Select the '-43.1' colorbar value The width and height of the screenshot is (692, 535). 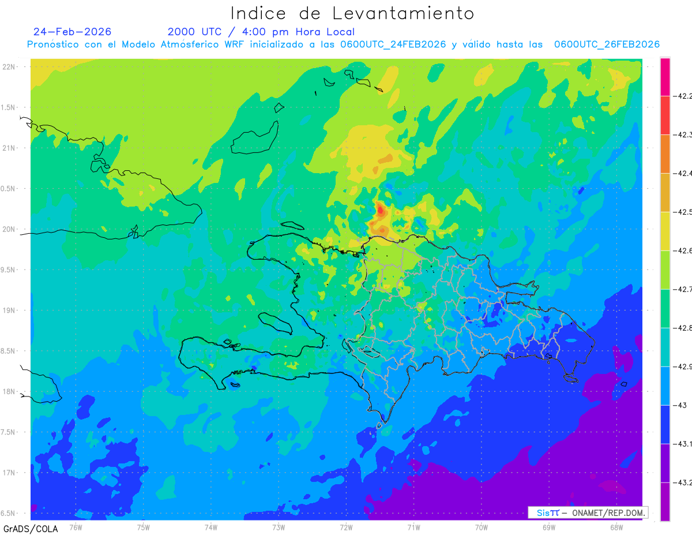point(683,444)
